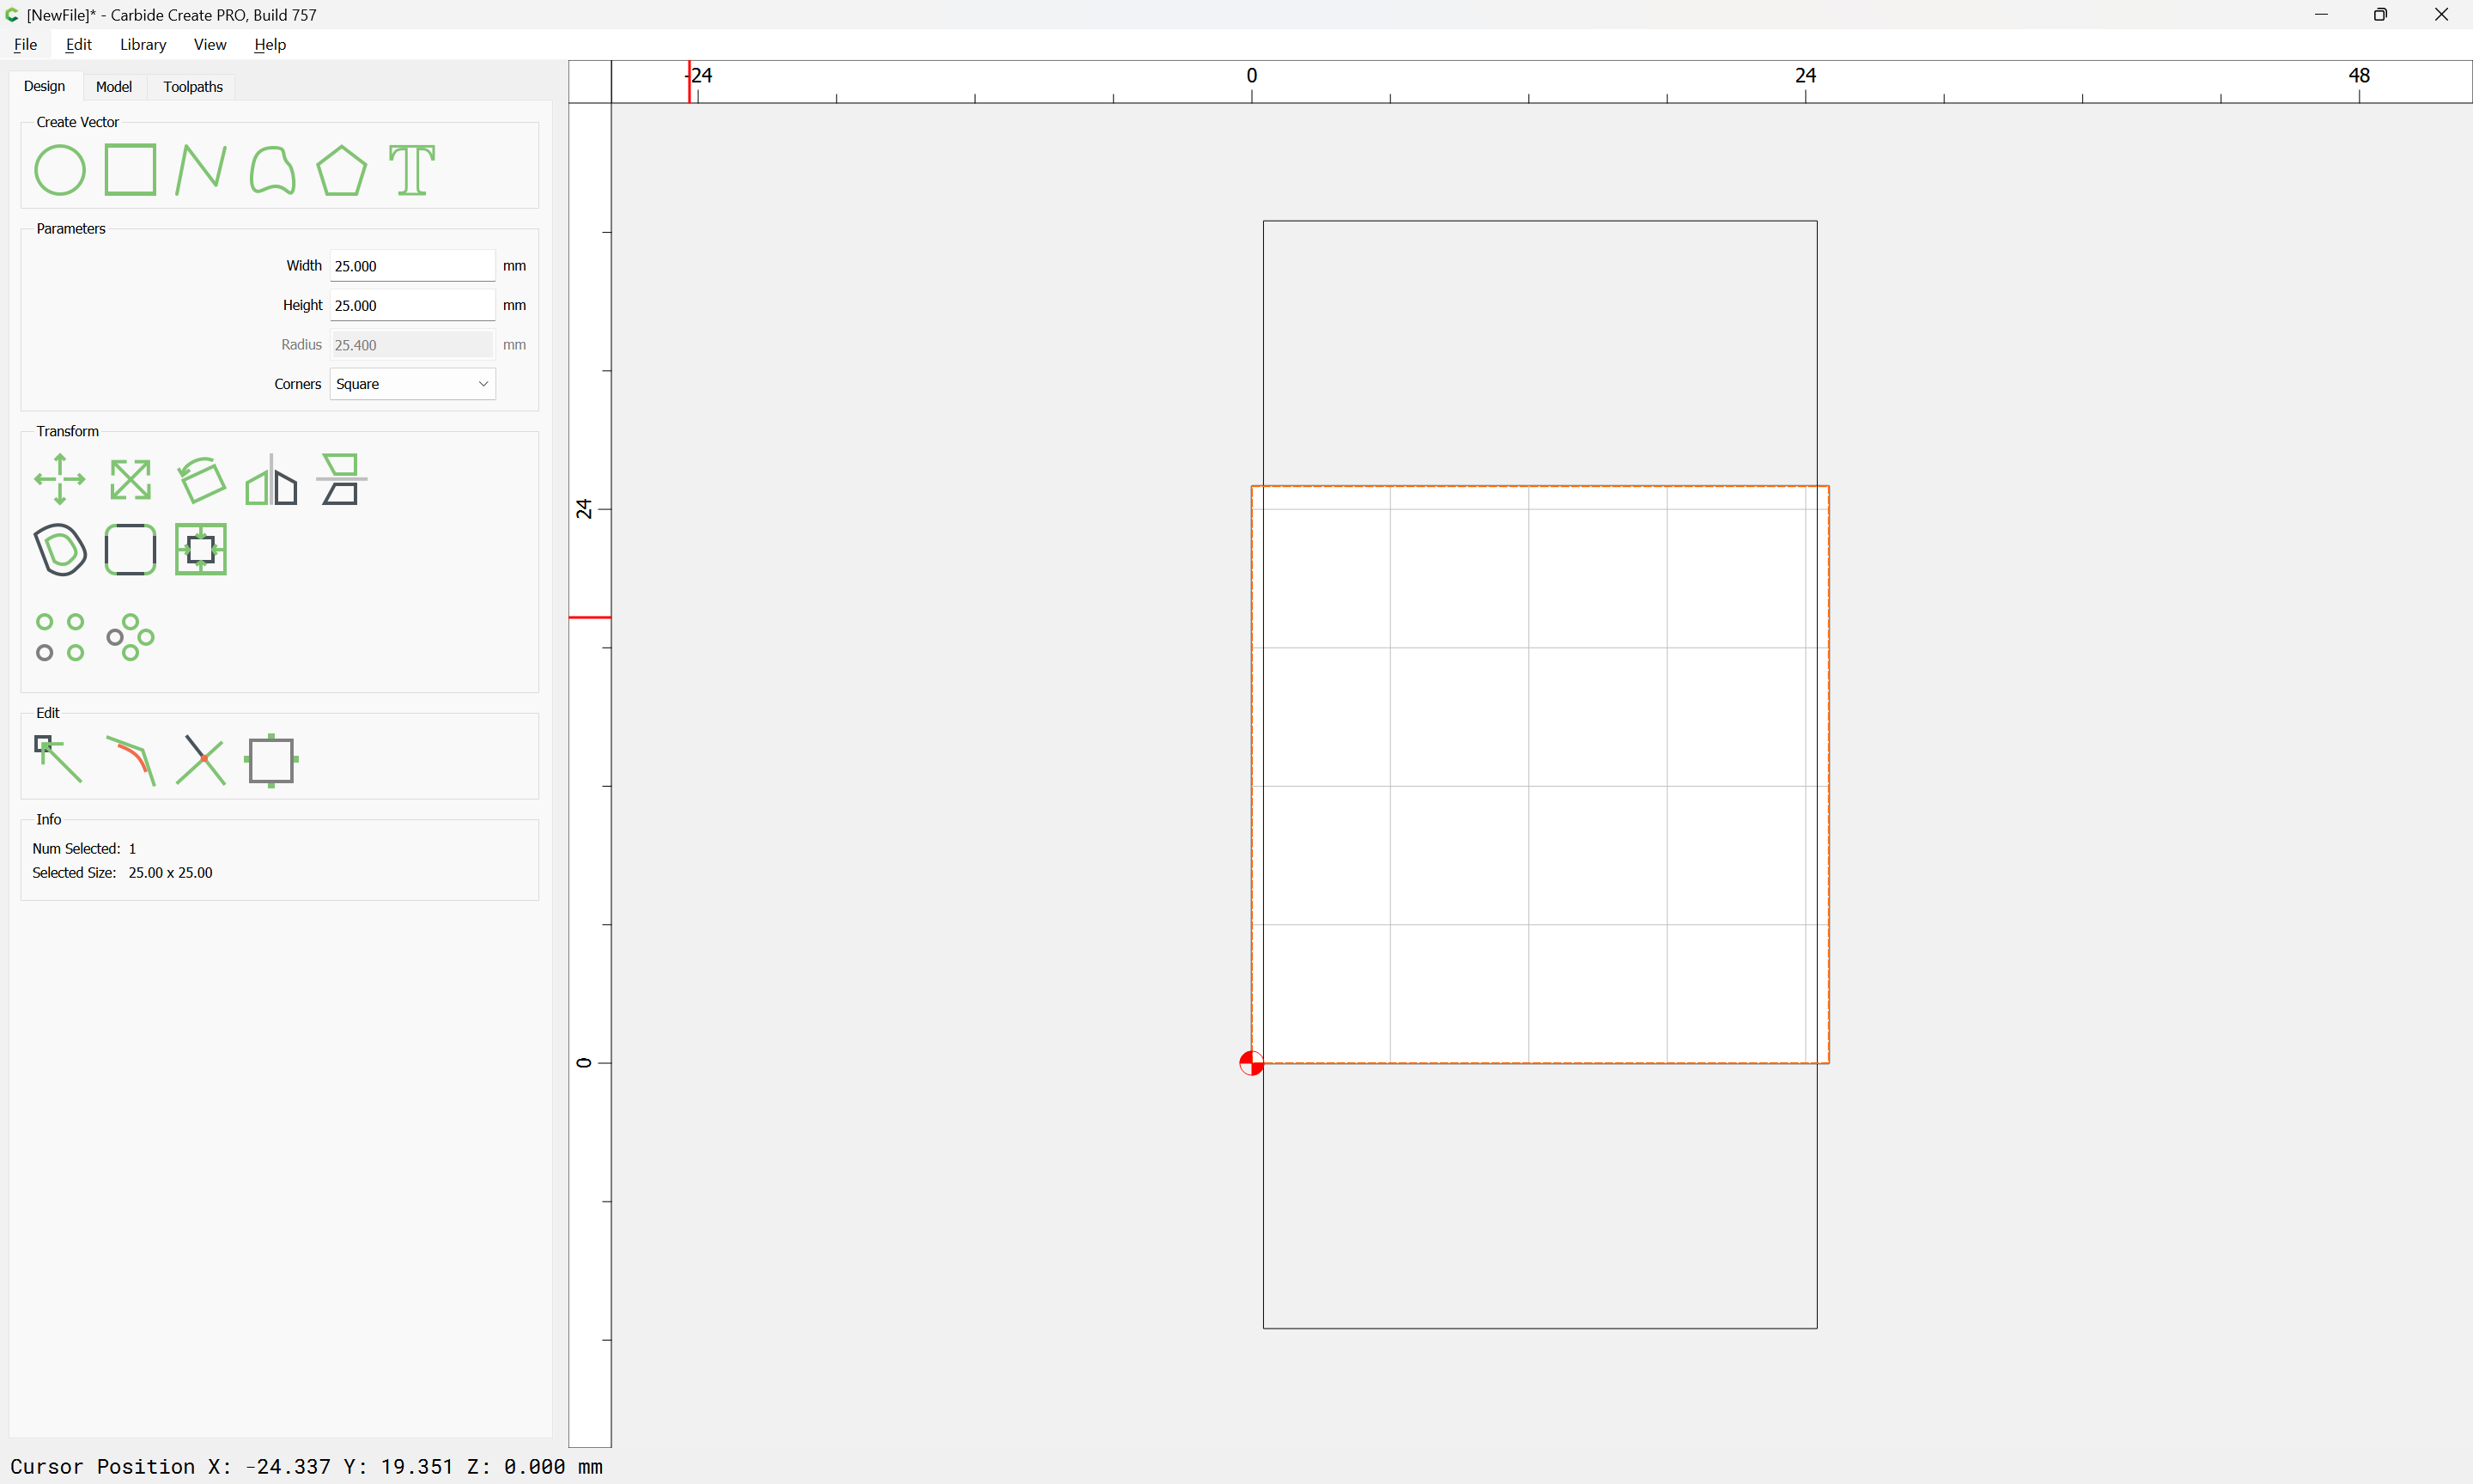2473x1484 pixels.
Task: Open the View menu
Action: 210,45
